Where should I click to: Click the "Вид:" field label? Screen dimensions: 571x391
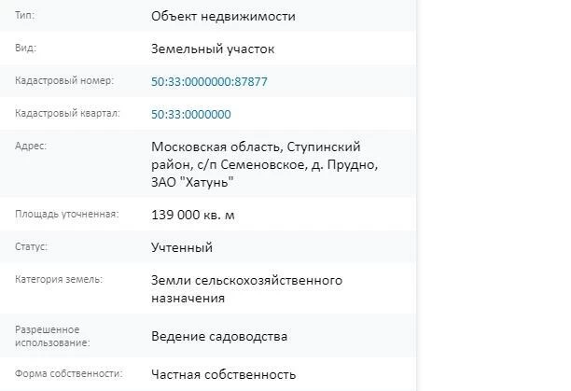click(25, 48)
